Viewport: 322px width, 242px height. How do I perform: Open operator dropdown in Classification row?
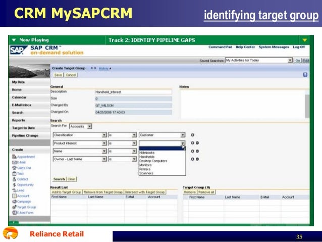click(x=134, y=135)
